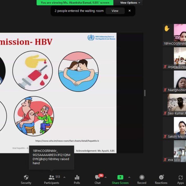The width and height of the screenshot is (186, 186).
Task: Click View in waiting room notification
Action: point(115,11)
